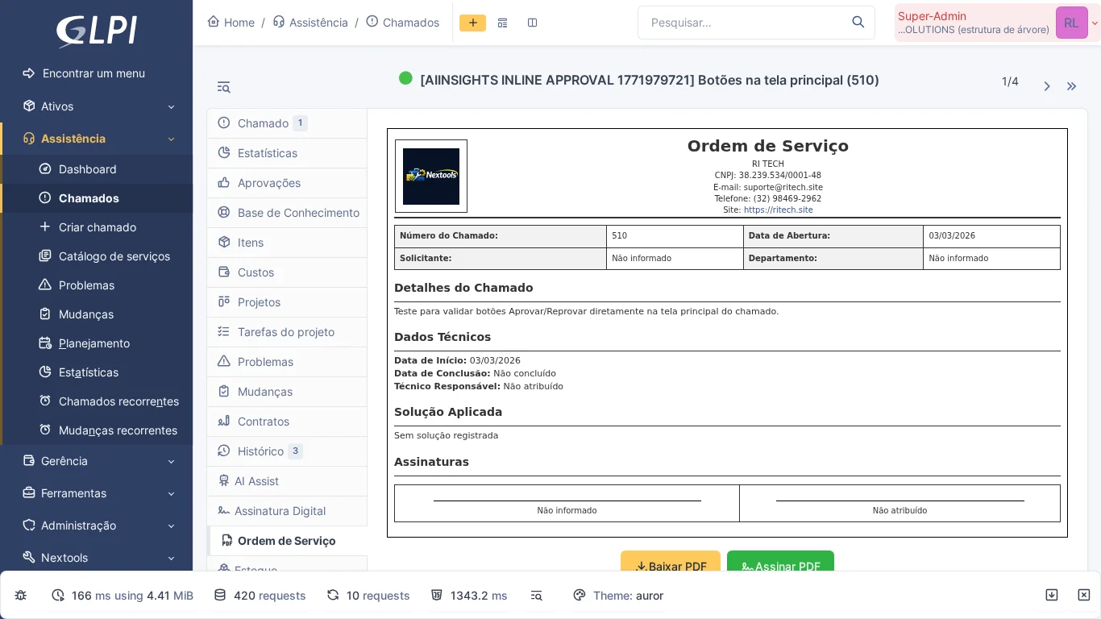
Task: Open the Aprovações tab
Action: pyautogui.click(x=269, y=183)
